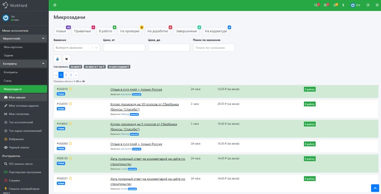
Task: Apply filter with the flame button
Action: (x=57, y=59)
